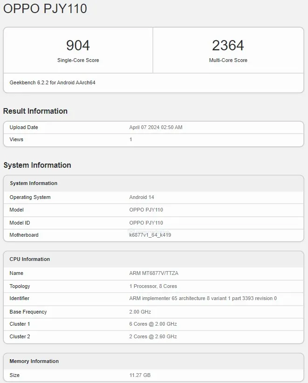This screenshot has height=383, width=308.
Task: Select the ARM MT6877V/TTZA value
Action: (x=154, y=273)
